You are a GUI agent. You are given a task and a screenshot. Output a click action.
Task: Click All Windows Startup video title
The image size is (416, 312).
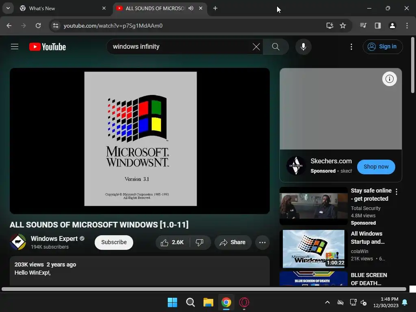pos(367,238)
